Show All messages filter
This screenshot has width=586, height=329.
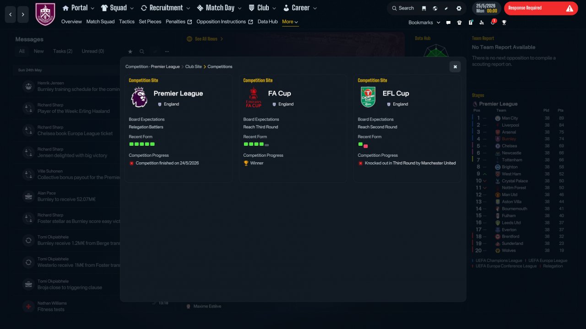coord(22,51)
